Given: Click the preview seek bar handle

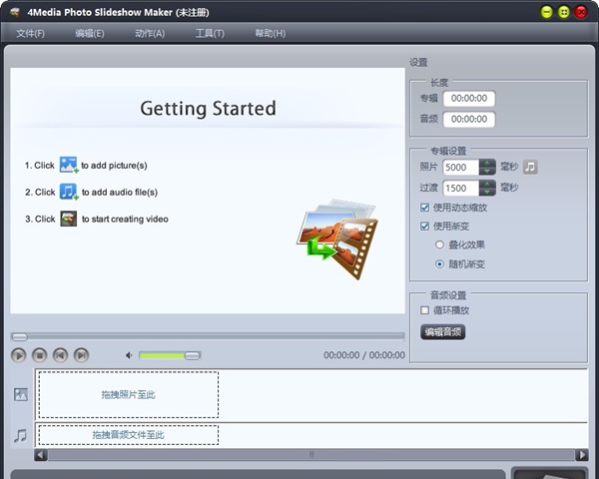Looking at the screenshot, I should click(x=20, y=337).
